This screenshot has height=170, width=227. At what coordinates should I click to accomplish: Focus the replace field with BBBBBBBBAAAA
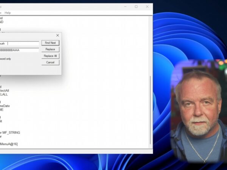click(x=19, y=50)
